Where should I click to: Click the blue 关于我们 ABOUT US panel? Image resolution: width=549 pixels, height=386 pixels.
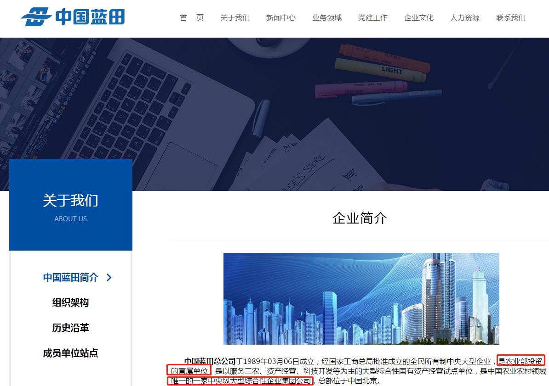pyautogui.click(x=70, y=205)
